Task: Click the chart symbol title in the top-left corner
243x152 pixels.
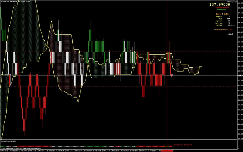Action: click(16, 2)
